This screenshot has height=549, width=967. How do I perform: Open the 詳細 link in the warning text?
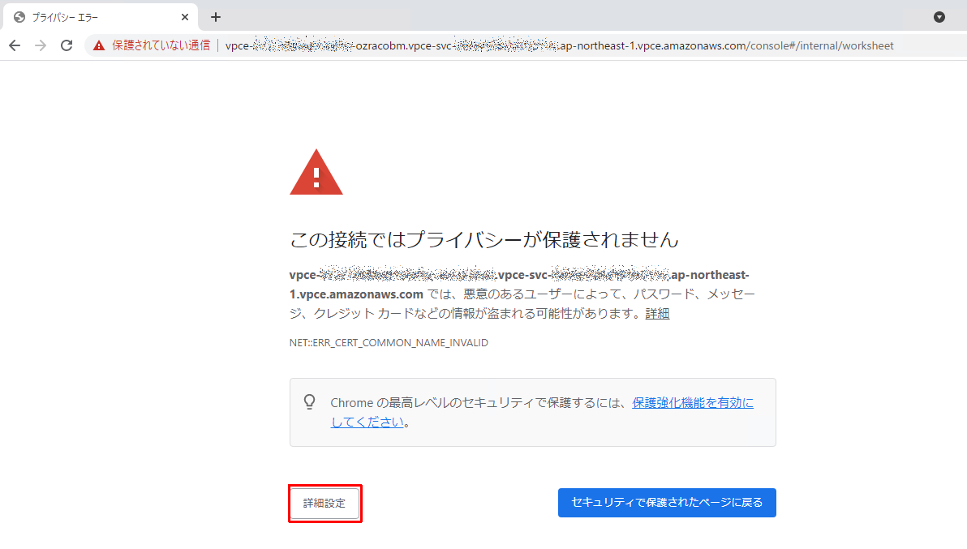coord(657,314)
